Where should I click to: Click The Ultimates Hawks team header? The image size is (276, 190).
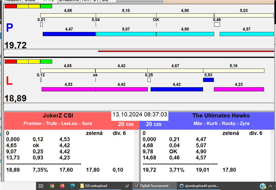click(221, 116)
